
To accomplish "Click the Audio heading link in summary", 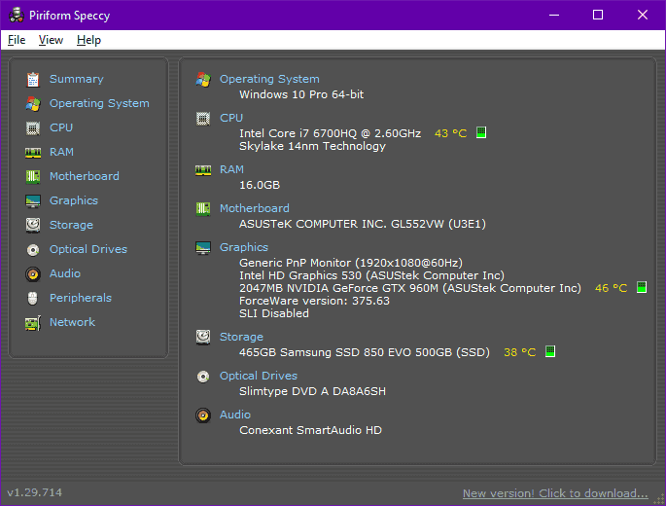I will coord(235,415).
